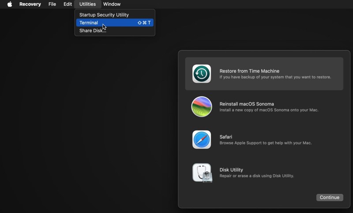Image resolution: width=353 pixels, height=213 pixels.
Task: Open the Apple logo menu
Action: [10, 4]
